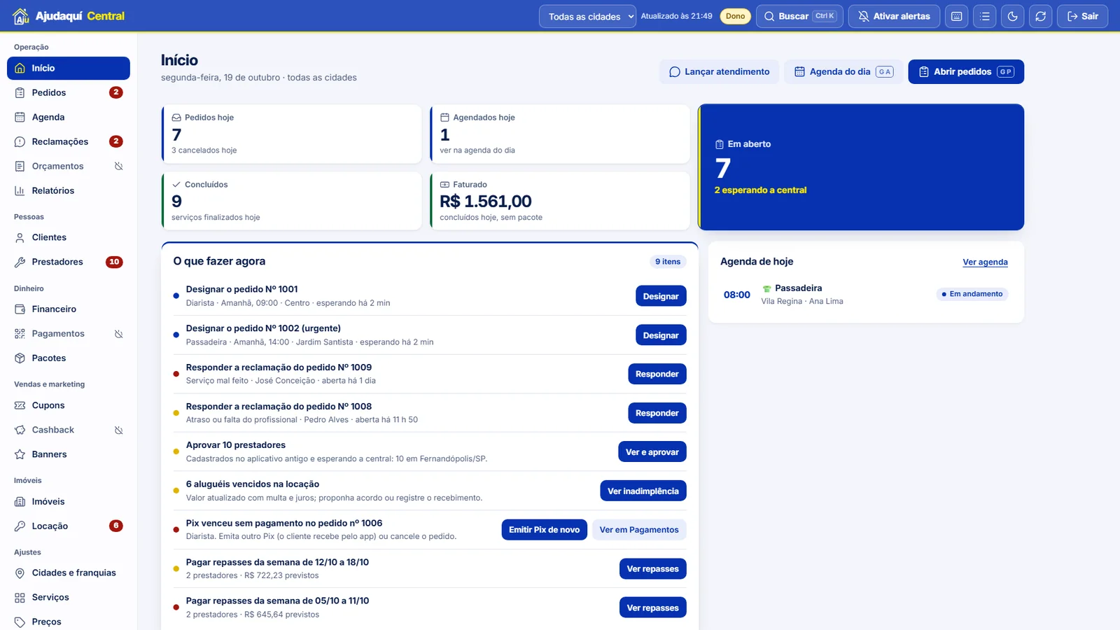This screenshot has height=630, width=1120.
Task: Click Emitir Pix de novo
Action: (544, 530)
